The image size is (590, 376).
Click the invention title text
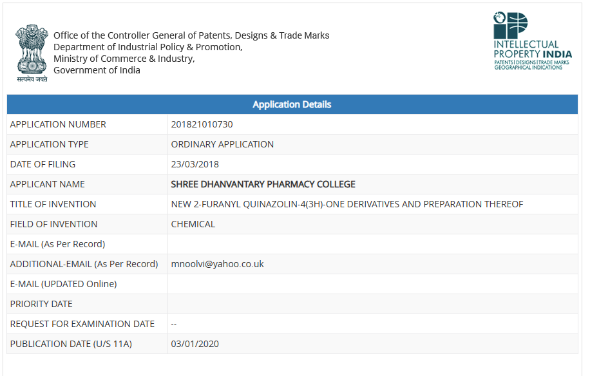point(347,204)
